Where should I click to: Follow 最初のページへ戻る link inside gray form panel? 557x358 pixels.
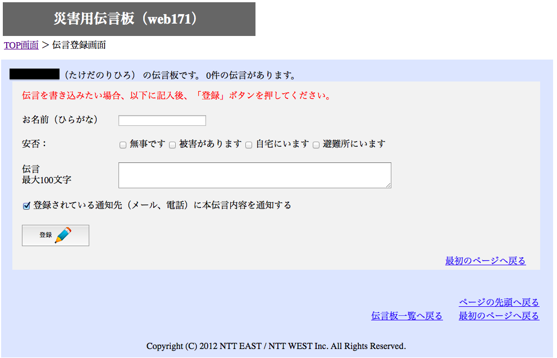pyautogui.click(x=485, y=261)
